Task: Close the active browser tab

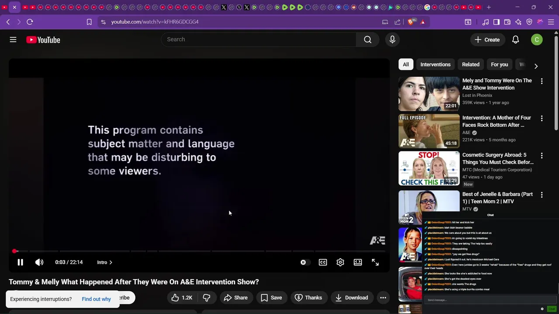Action: [14, 7]
